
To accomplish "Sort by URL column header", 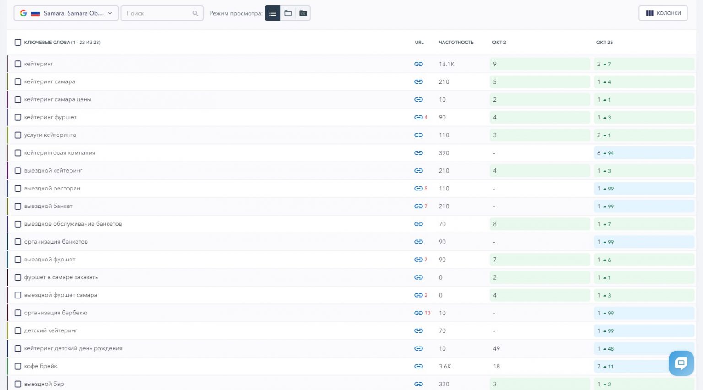I will [419, 43].
